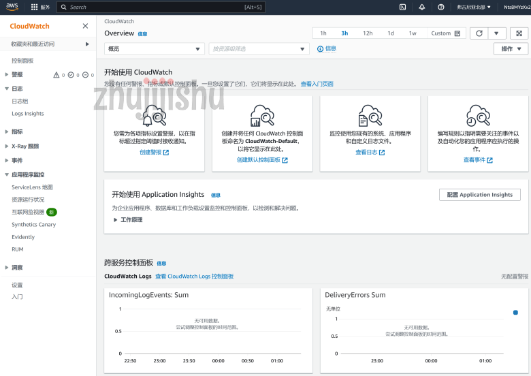The image size is (531, 376).
Task: Select the 1d time range
Action: click(x=391, y=33)
